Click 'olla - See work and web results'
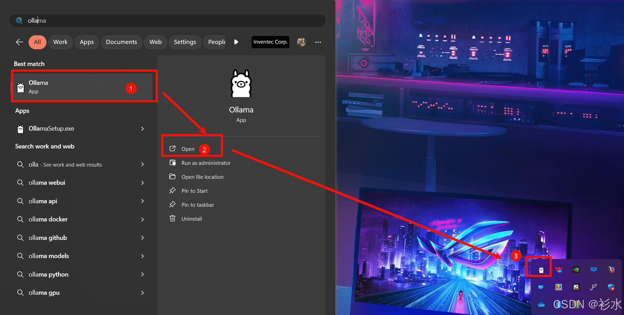 (x=65, y=164)
